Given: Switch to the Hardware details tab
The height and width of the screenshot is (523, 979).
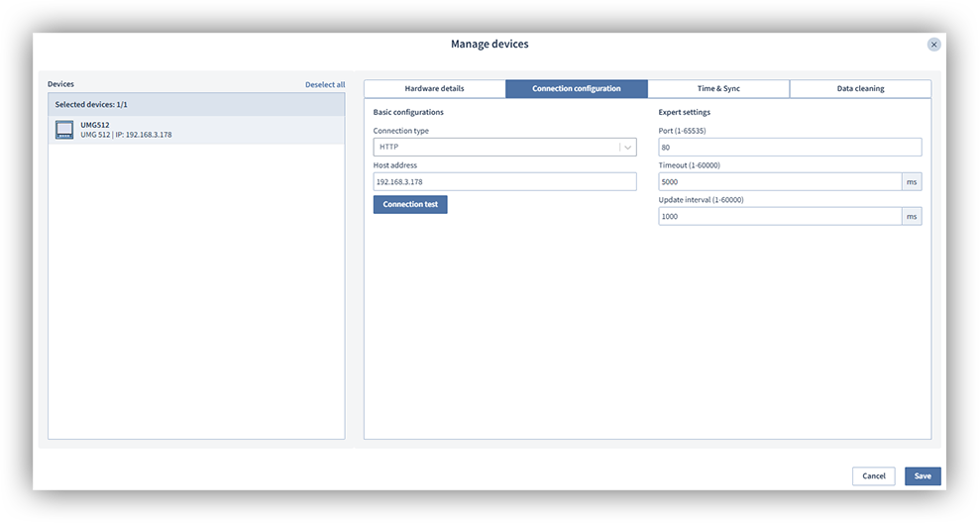Looking at the screenshot, I should (434, 89).
